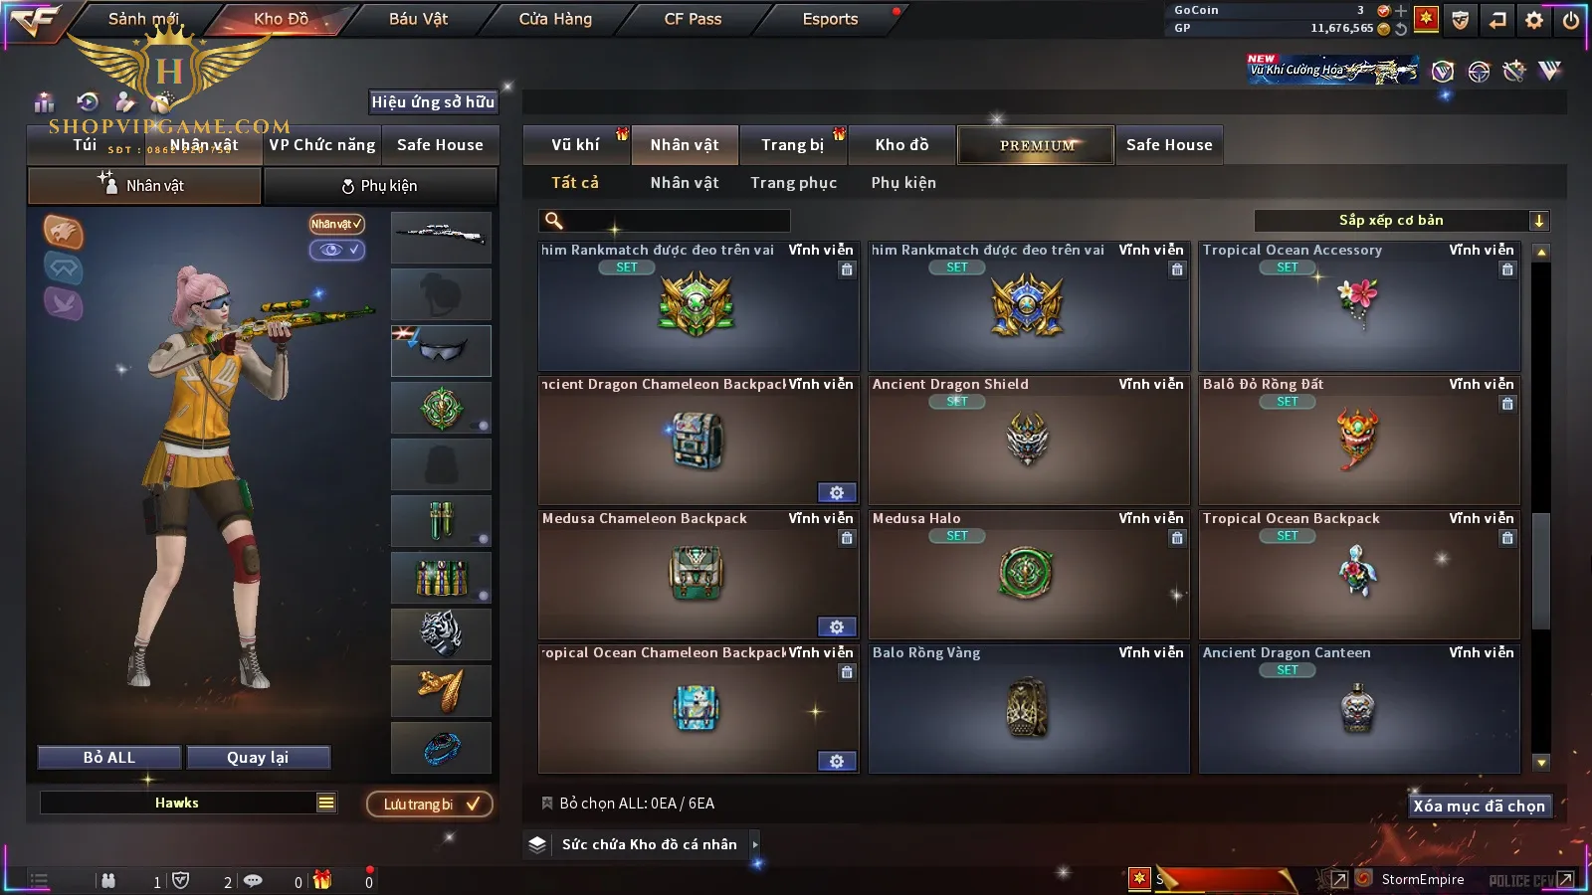The image size is (1592, 895).
Task: Click the search magnifier icon
Action: (554, 221)
